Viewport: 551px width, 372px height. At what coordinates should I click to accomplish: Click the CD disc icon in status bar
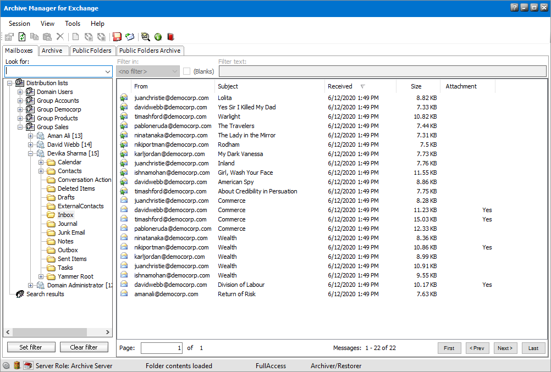(6, 365)
